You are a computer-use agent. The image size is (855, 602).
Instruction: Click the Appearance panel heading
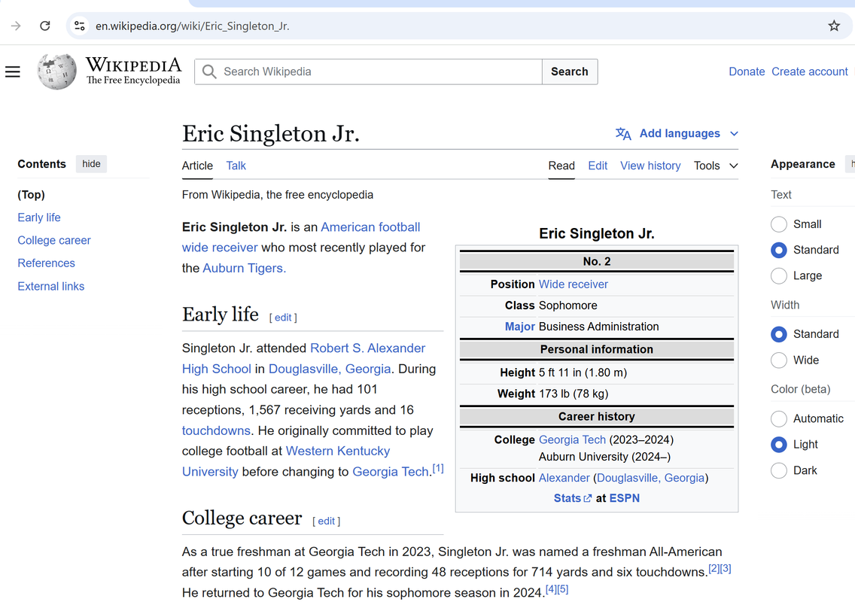[x=802, y=164]
